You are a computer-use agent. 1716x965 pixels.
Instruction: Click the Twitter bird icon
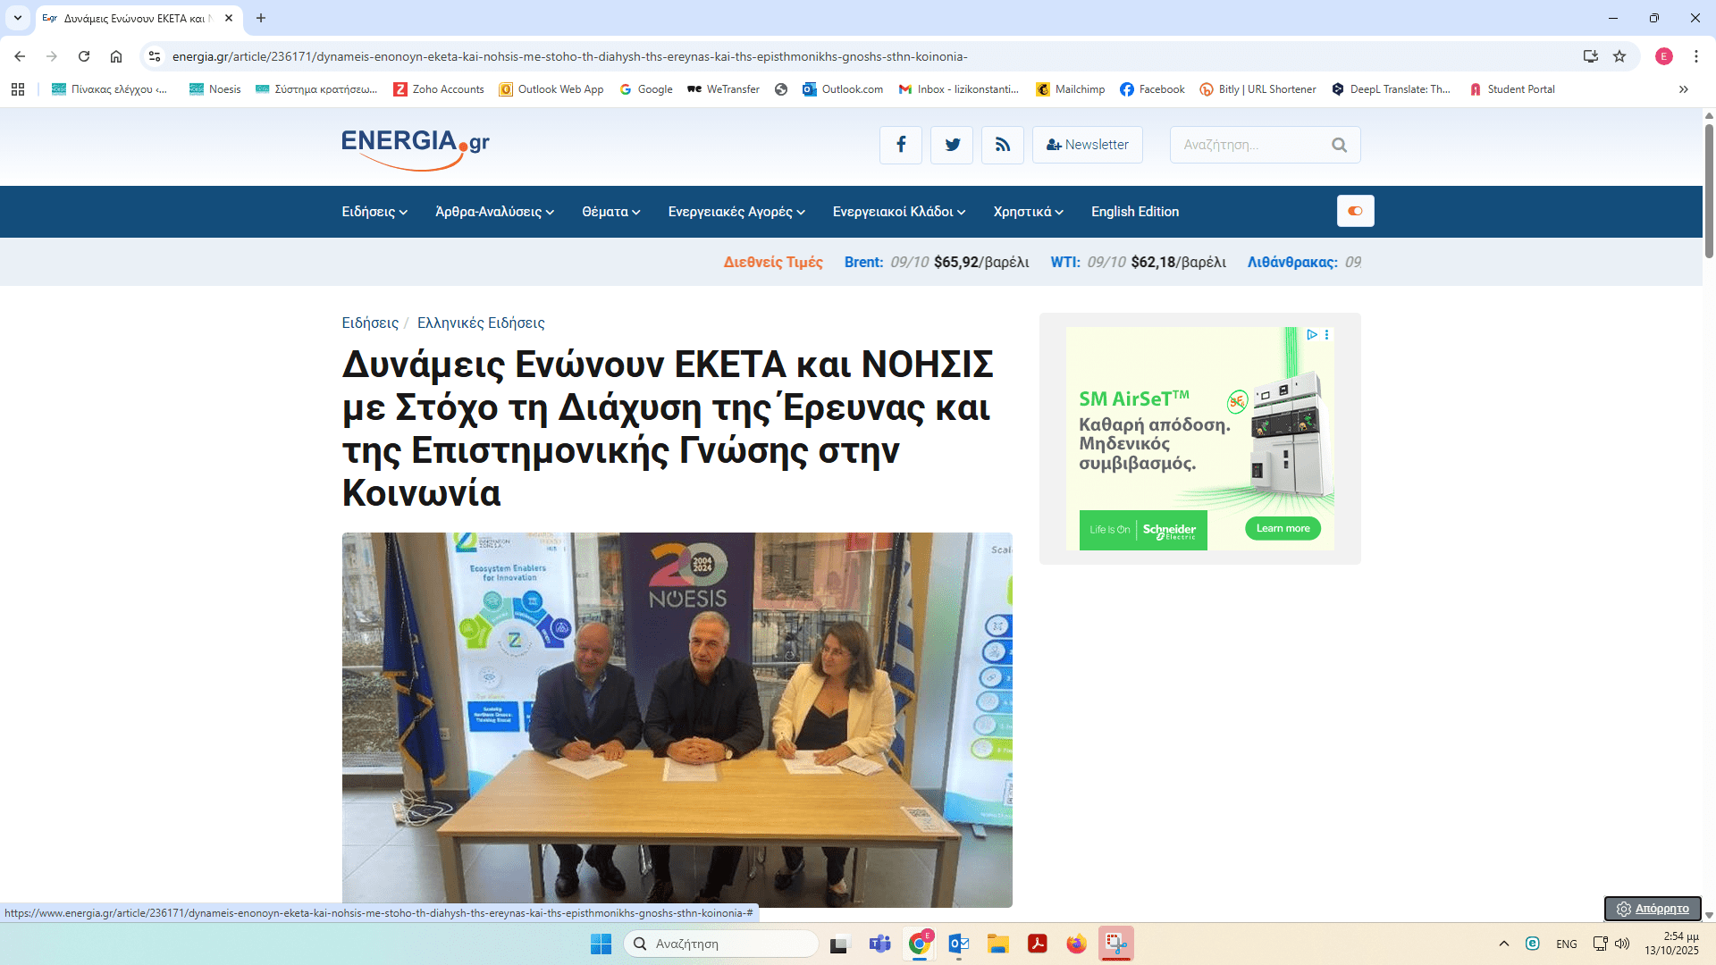pyautogui.click(x=952, y=145)
